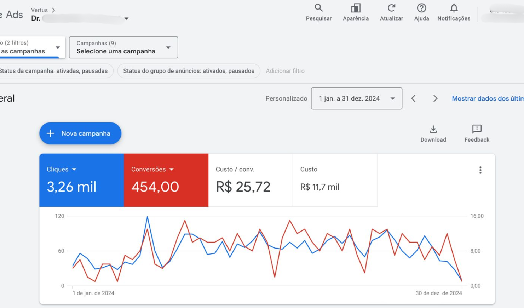This screenshot has height=308, width=524.
Task: Expand the account name dropdown arrow
Action: coord(126,19)
